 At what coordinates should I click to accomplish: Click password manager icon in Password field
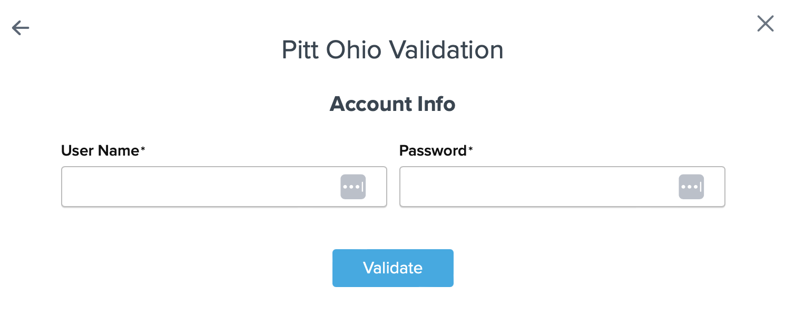[x=691, y=187]
